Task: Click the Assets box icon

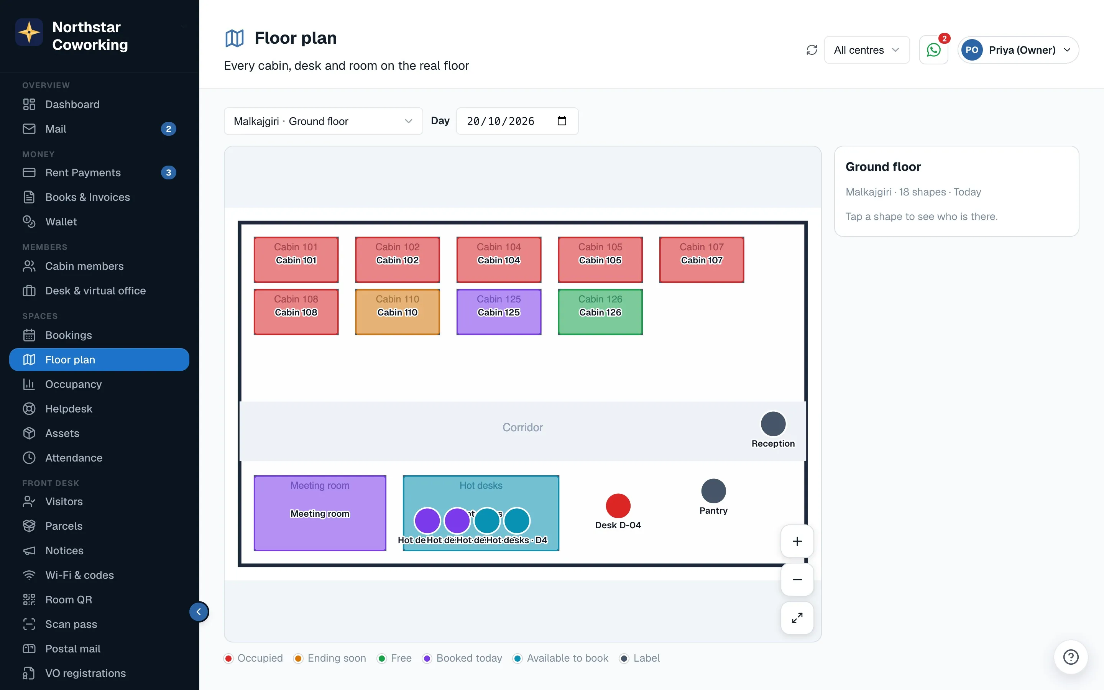Action: 29,434
